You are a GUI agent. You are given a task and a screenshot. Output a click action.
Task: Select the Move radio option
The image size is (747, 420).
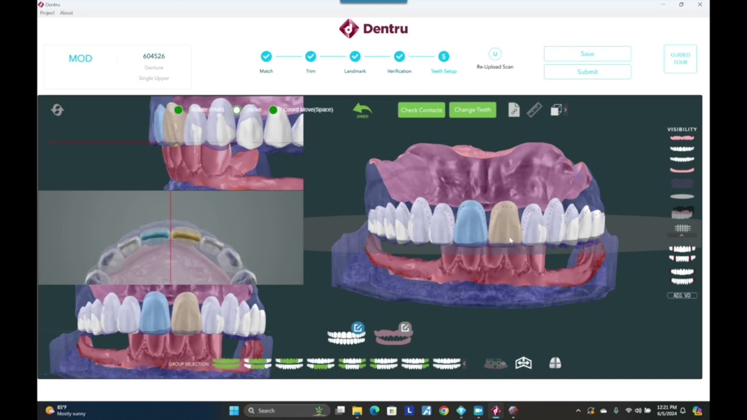[236, 110]
